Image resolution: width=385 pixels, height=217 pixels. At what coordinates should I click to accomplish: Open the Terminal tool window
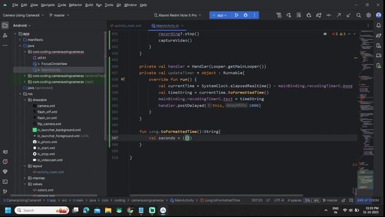coord(5,181)
